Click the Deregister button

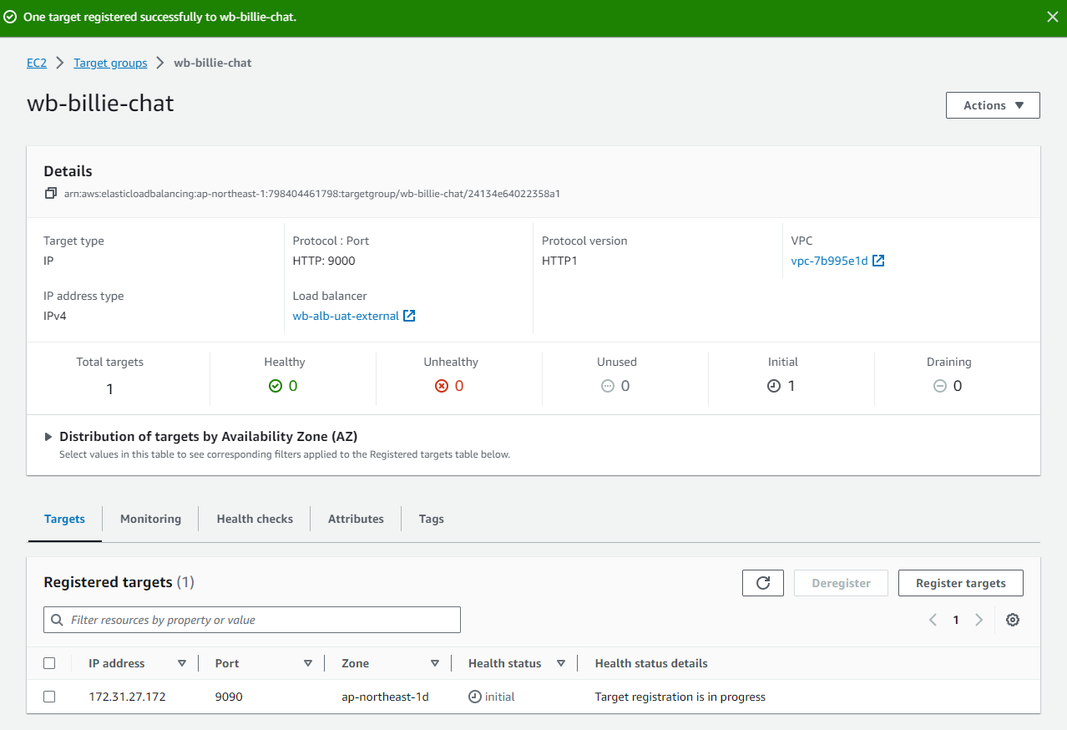pos(841,583)
